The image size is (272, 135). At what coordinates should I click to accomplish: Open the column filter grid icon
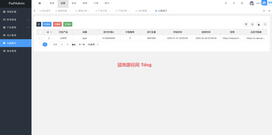point(246,24)
